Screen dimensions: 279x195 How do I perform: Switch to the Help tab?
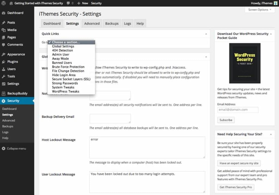coord(140,23)
